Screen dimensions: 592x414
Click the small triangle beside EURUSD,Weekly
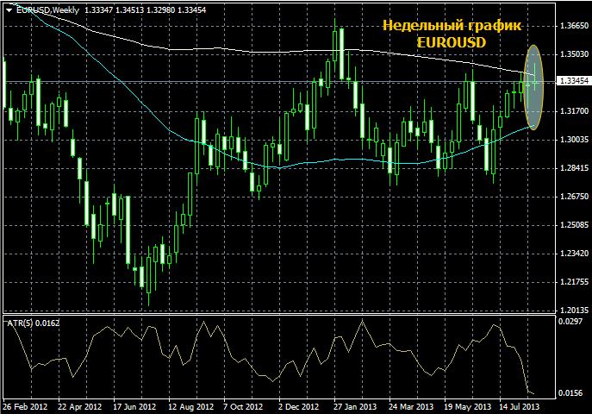click(x=9, y=9)
